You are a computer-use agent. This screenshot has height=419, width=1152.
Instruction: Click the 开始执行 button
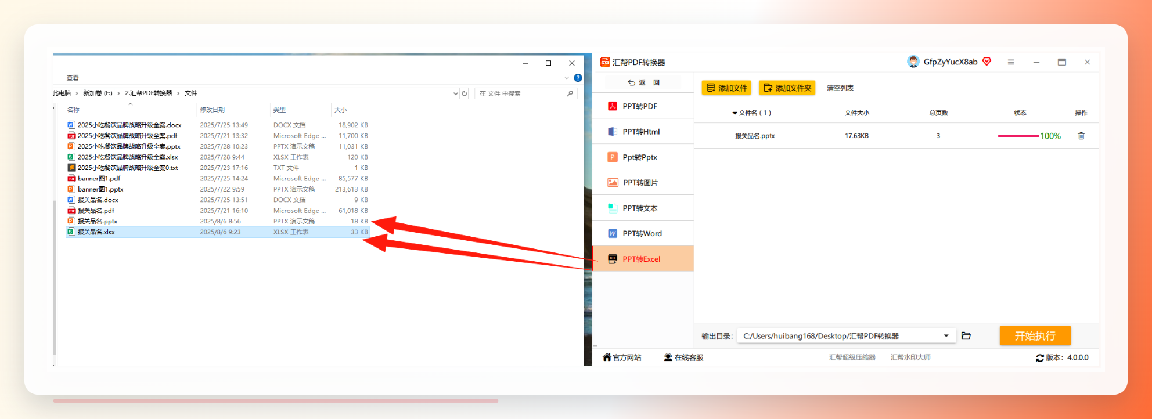(1035, 336)
